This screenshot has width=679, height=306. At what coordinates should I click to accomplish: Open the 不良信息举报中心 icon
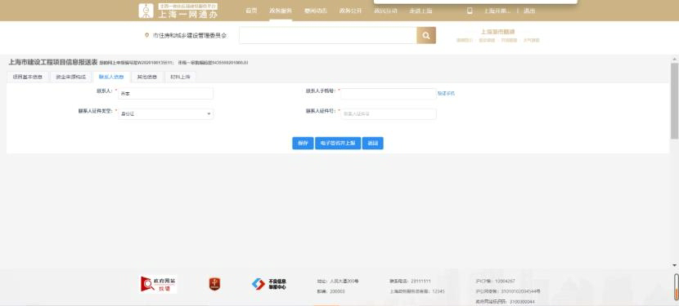click(269, 284)
